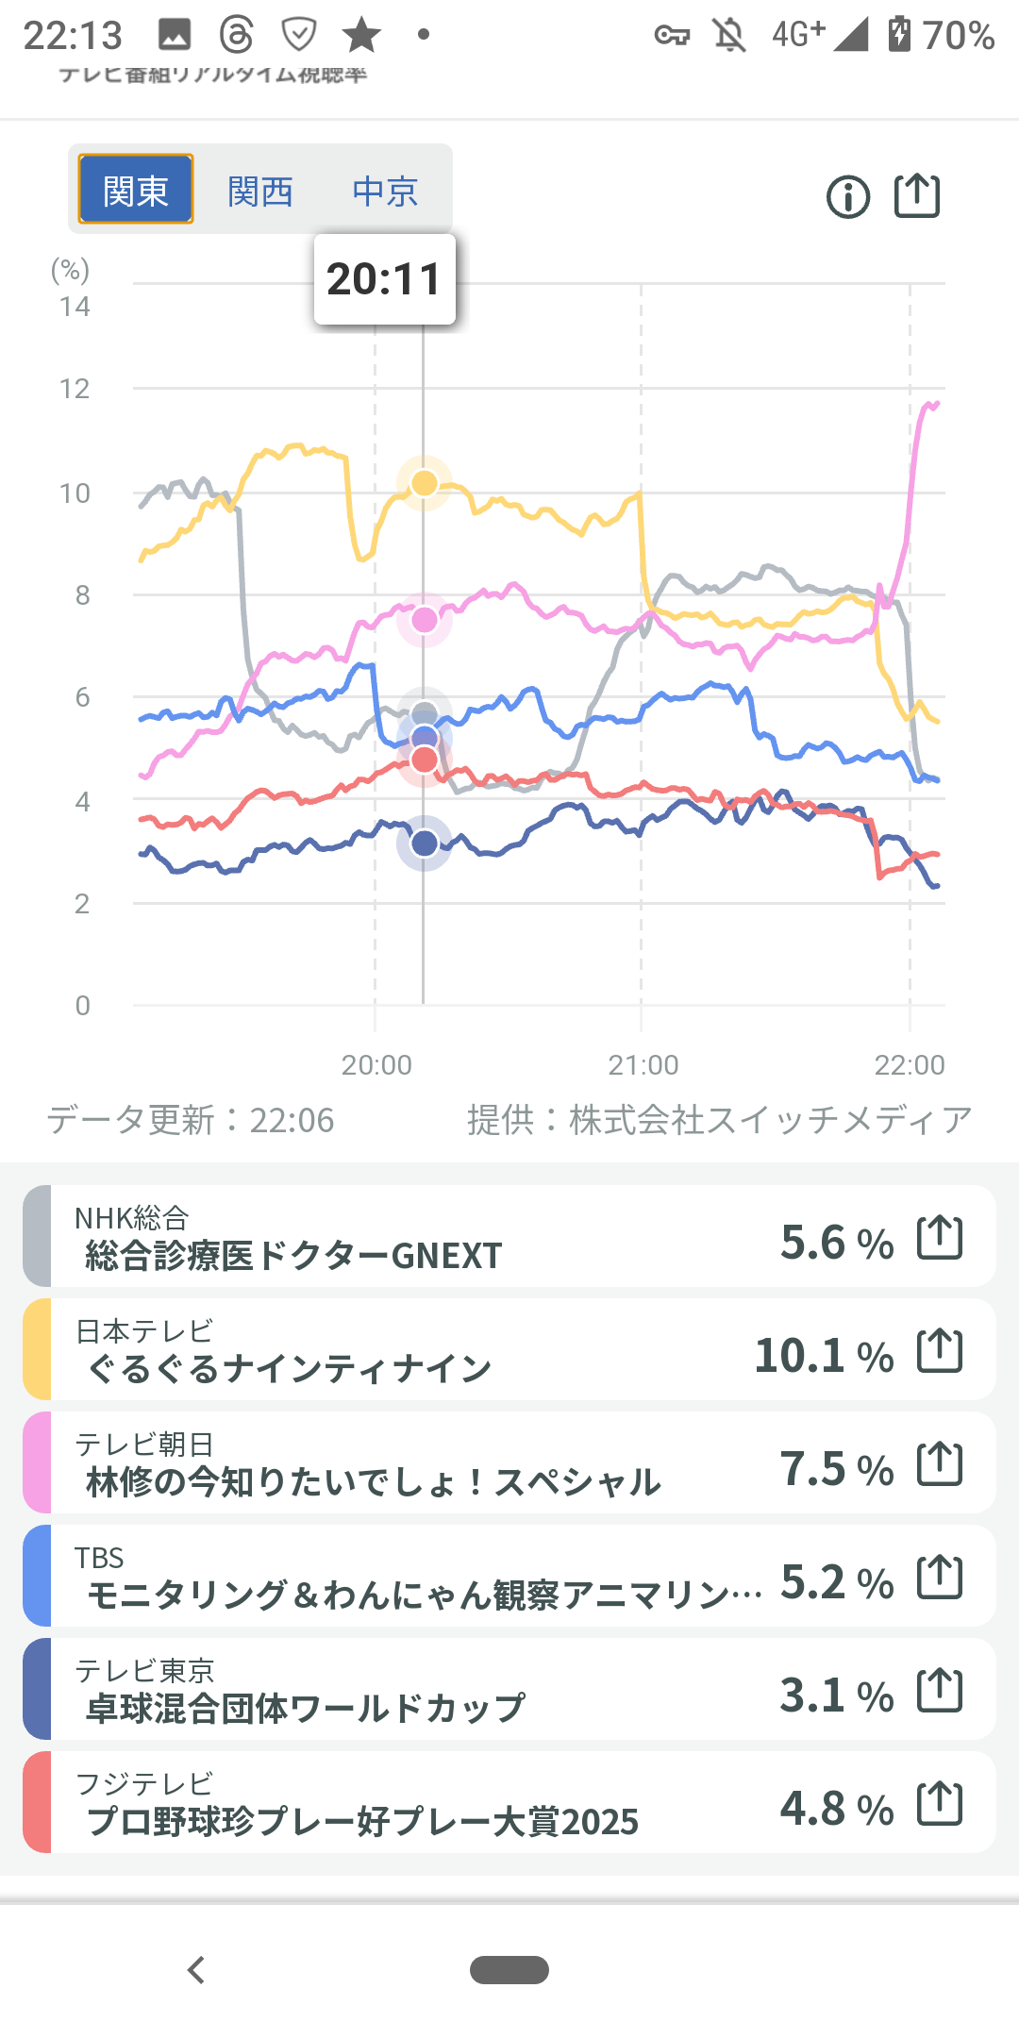Share the 日本テレビ program rating
This screenshot has width=1019, height=2038.
940,1351
